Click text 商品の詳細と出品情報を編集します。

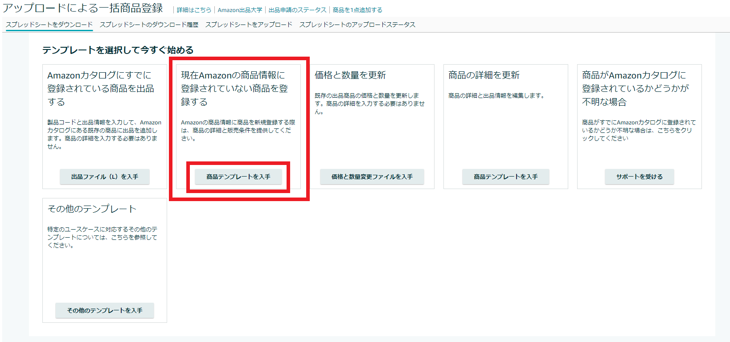pyautogui.click(x=496, y=95)
